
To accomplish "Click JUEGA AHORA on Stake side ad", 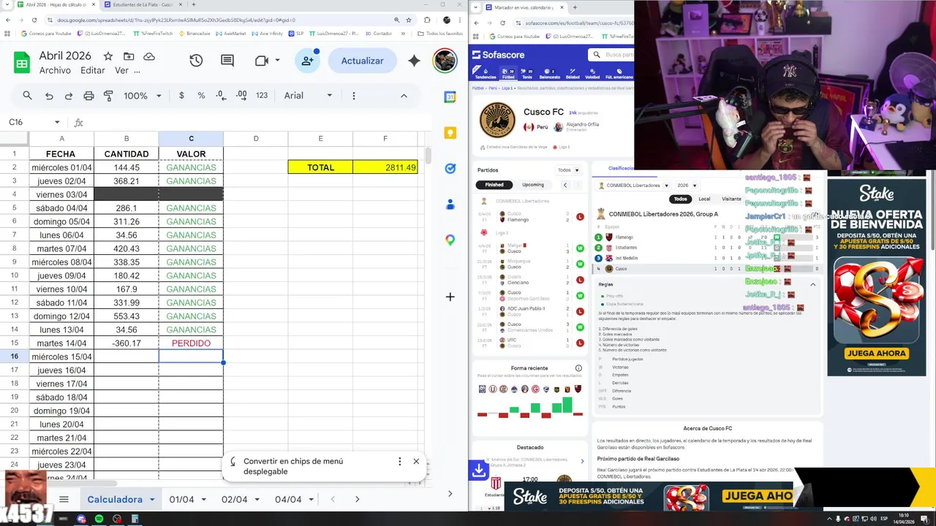I will click(x=876, y=354).
